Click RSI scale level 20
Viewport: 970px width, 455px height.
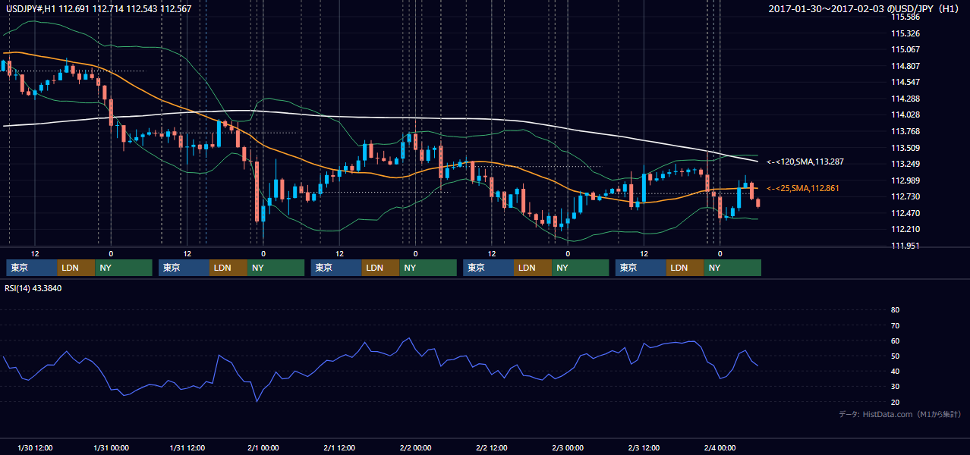point(895,402)
